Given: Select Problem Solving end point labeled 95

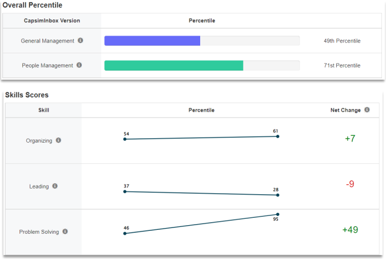Looking at the screenshot, I should [277, 214].
